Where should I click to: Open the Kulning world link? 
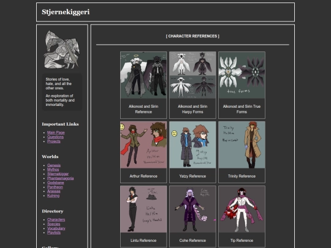click(53, 196)
